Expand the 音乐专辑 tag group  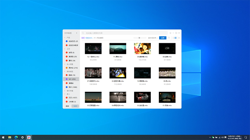(x=65, y=91)
